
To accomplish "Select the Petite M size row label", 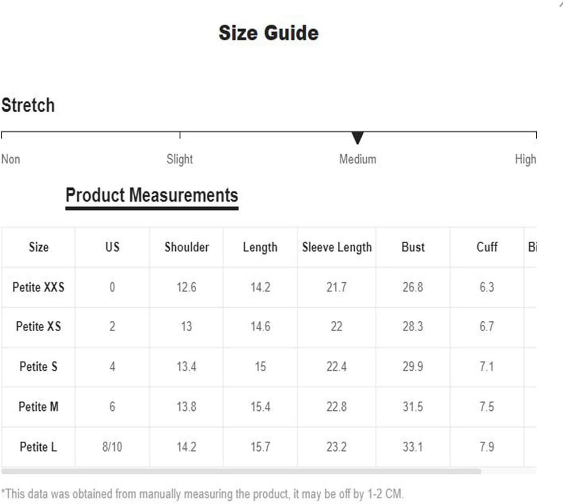I will point(39,407).
